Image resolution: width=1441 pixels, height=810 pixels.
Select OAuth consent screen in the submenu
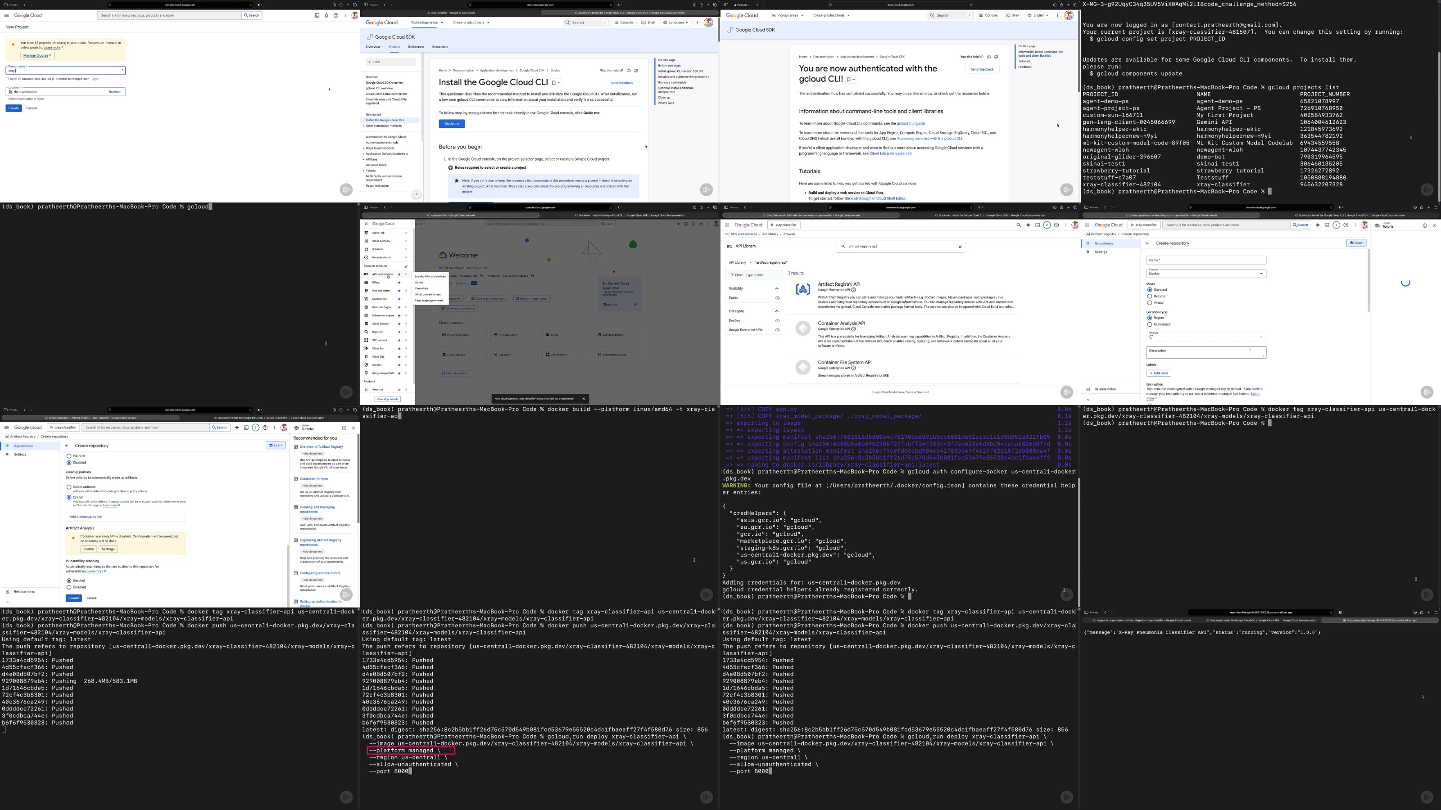tap(428, 295)
